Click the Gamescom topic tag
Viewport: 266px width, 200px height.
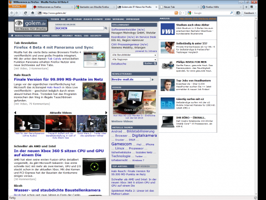121,144
